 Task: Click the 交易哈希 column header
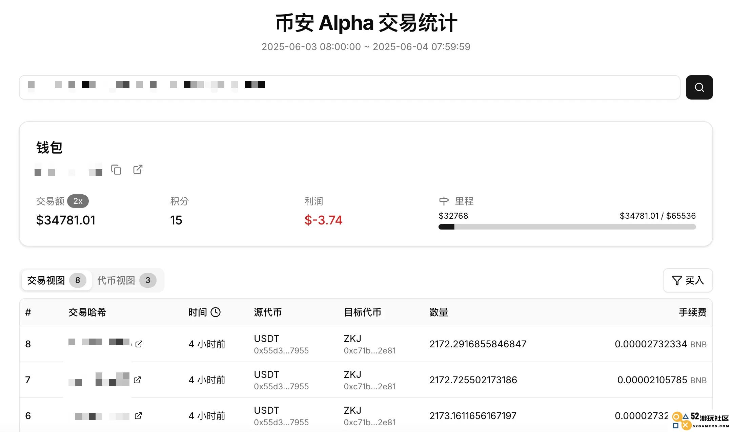(x=87, y=312)
